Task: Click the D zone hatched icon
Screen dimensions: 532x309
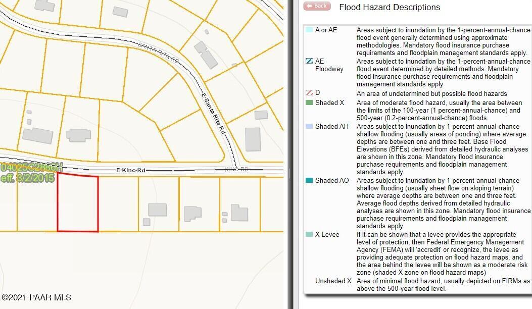Action: tap(309, 92)
